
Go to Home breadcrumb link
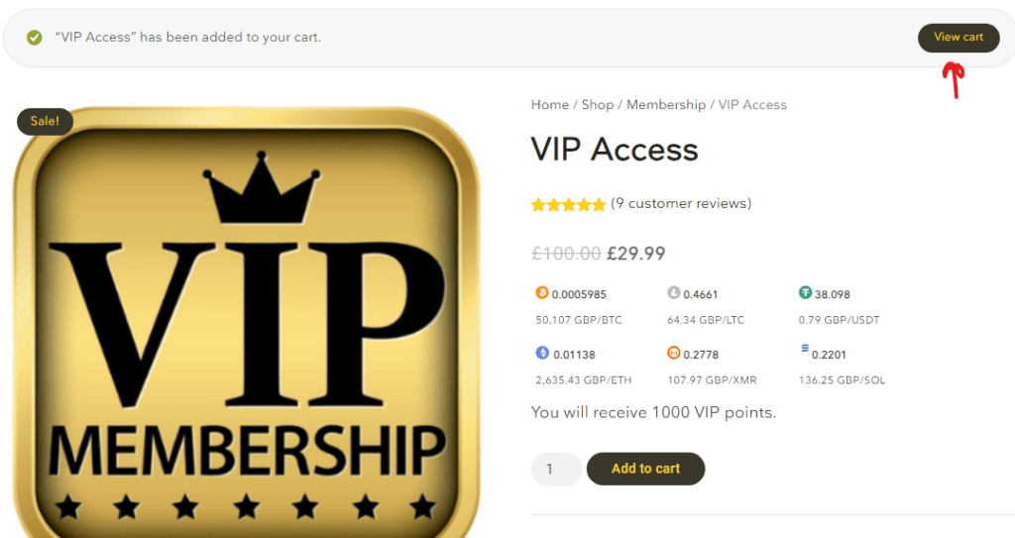click(549, 105)
